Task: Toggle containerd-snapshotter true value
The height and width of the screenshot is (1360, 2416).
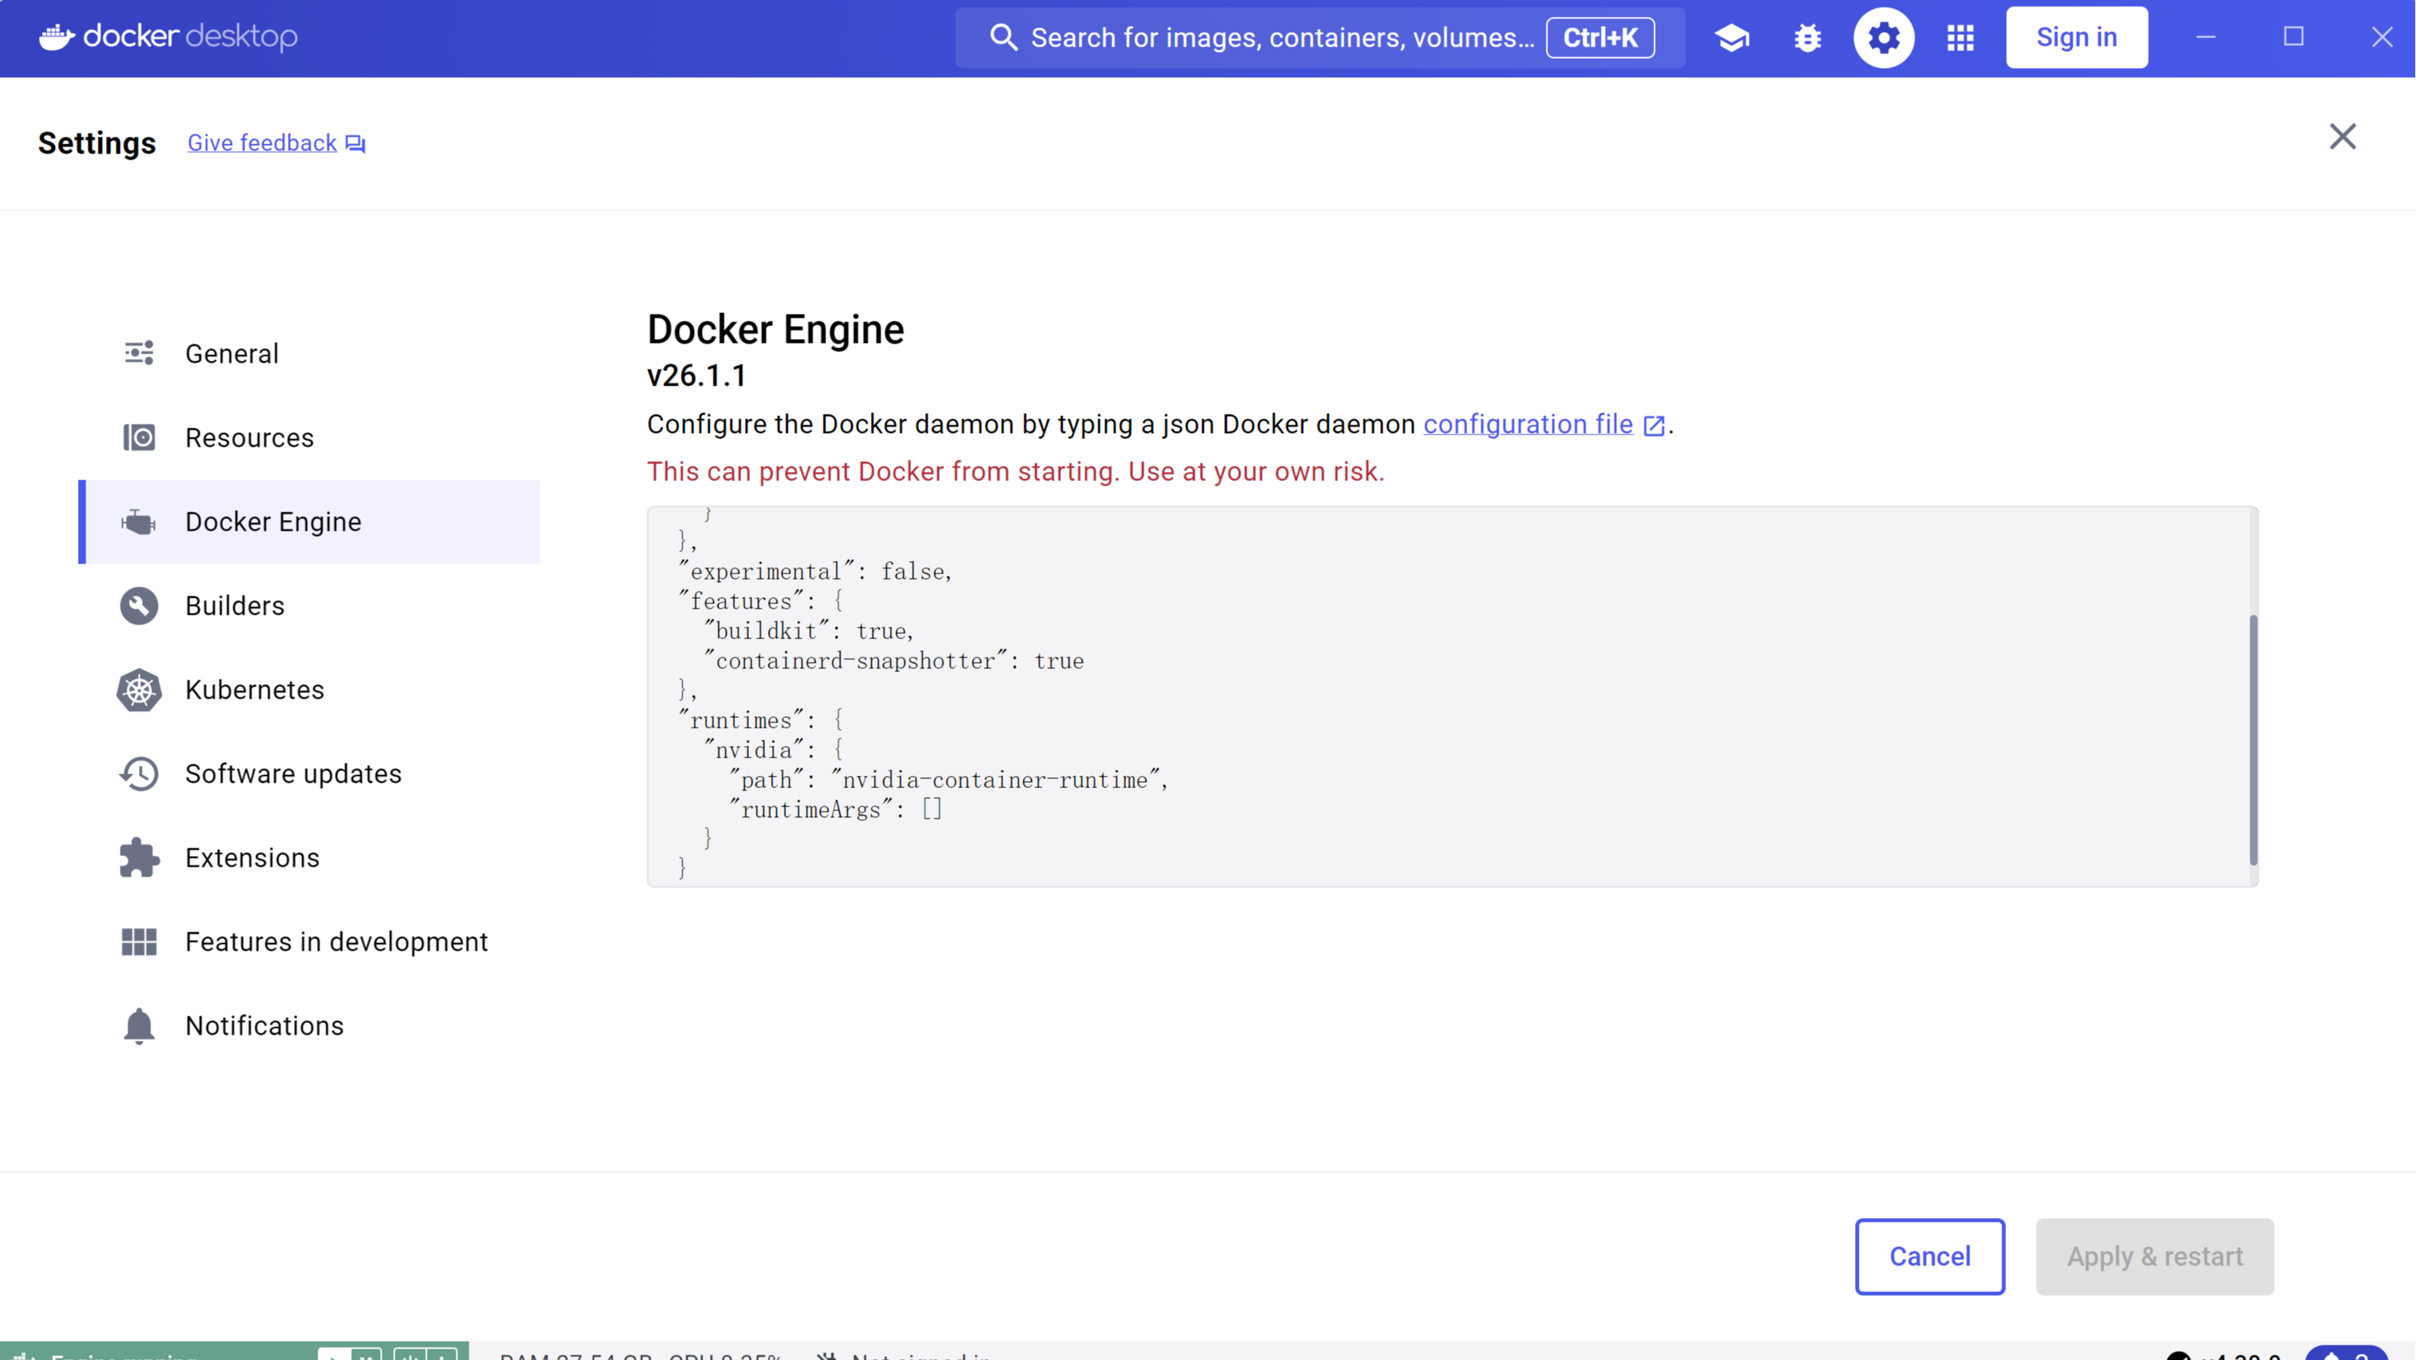Action: (x=1057, y=661)
